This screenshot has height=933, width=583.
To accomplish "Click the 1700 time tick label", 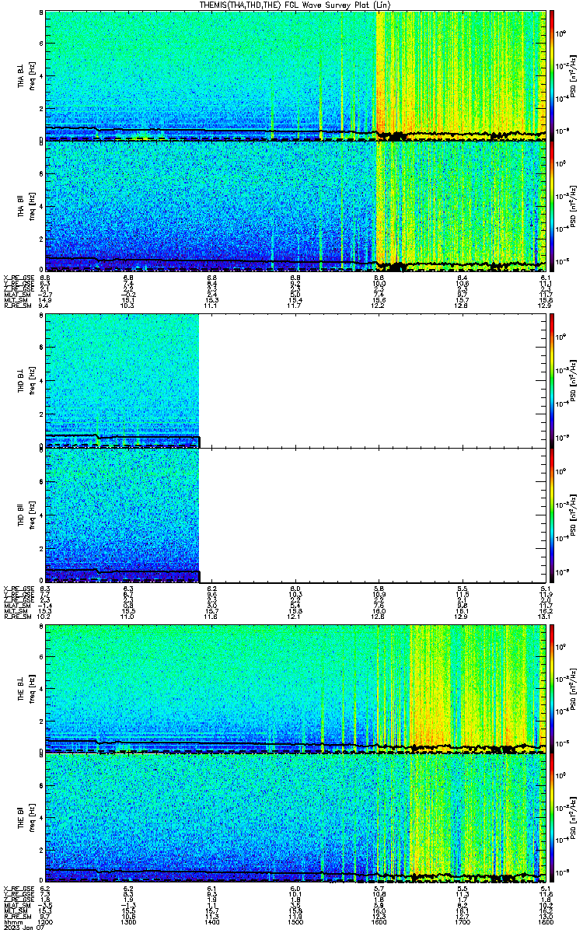I will coord(462,921).
